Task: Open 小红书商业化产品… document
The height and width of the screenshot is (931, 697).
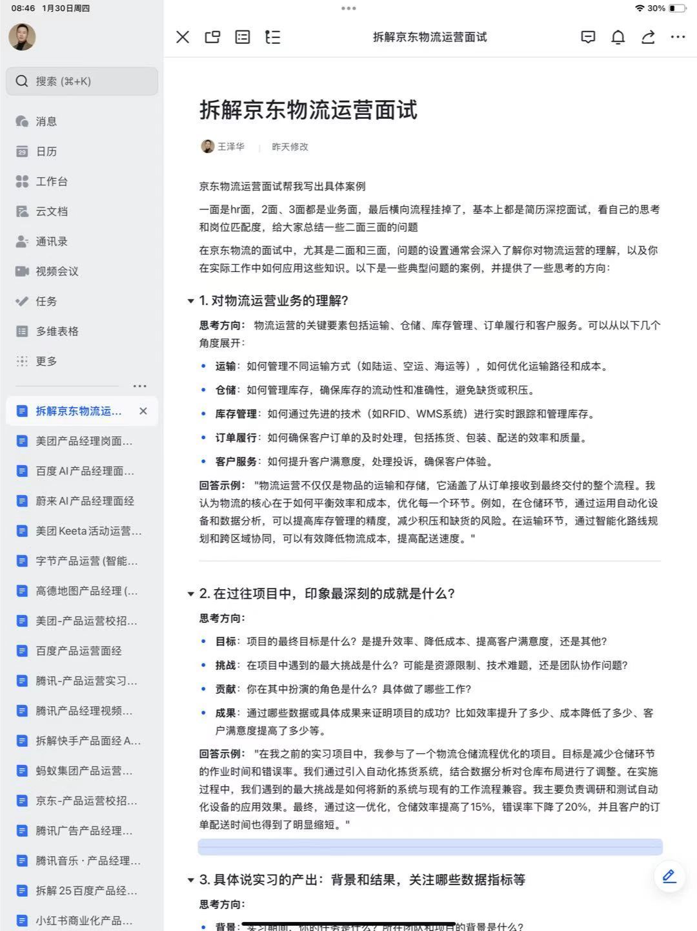Action: click(x=82, y=920)
